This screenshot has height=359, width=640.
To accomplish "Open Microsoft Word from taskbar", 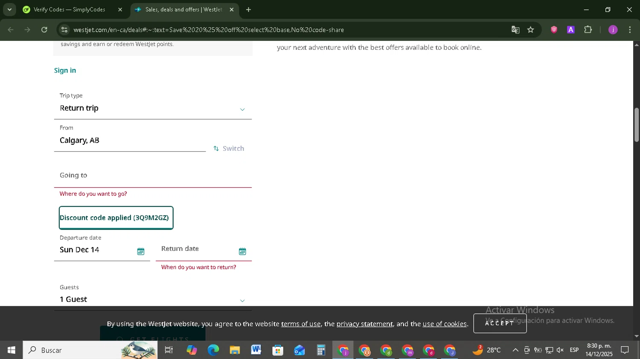I will [256, 350].
